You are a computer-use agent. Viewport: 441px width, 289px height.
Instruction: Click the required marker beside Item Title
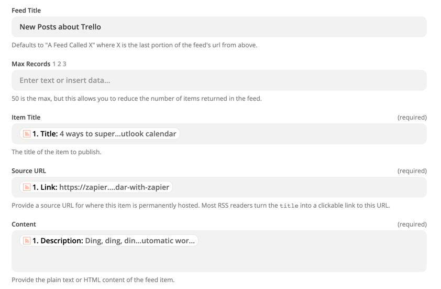(x=412, y=117)
